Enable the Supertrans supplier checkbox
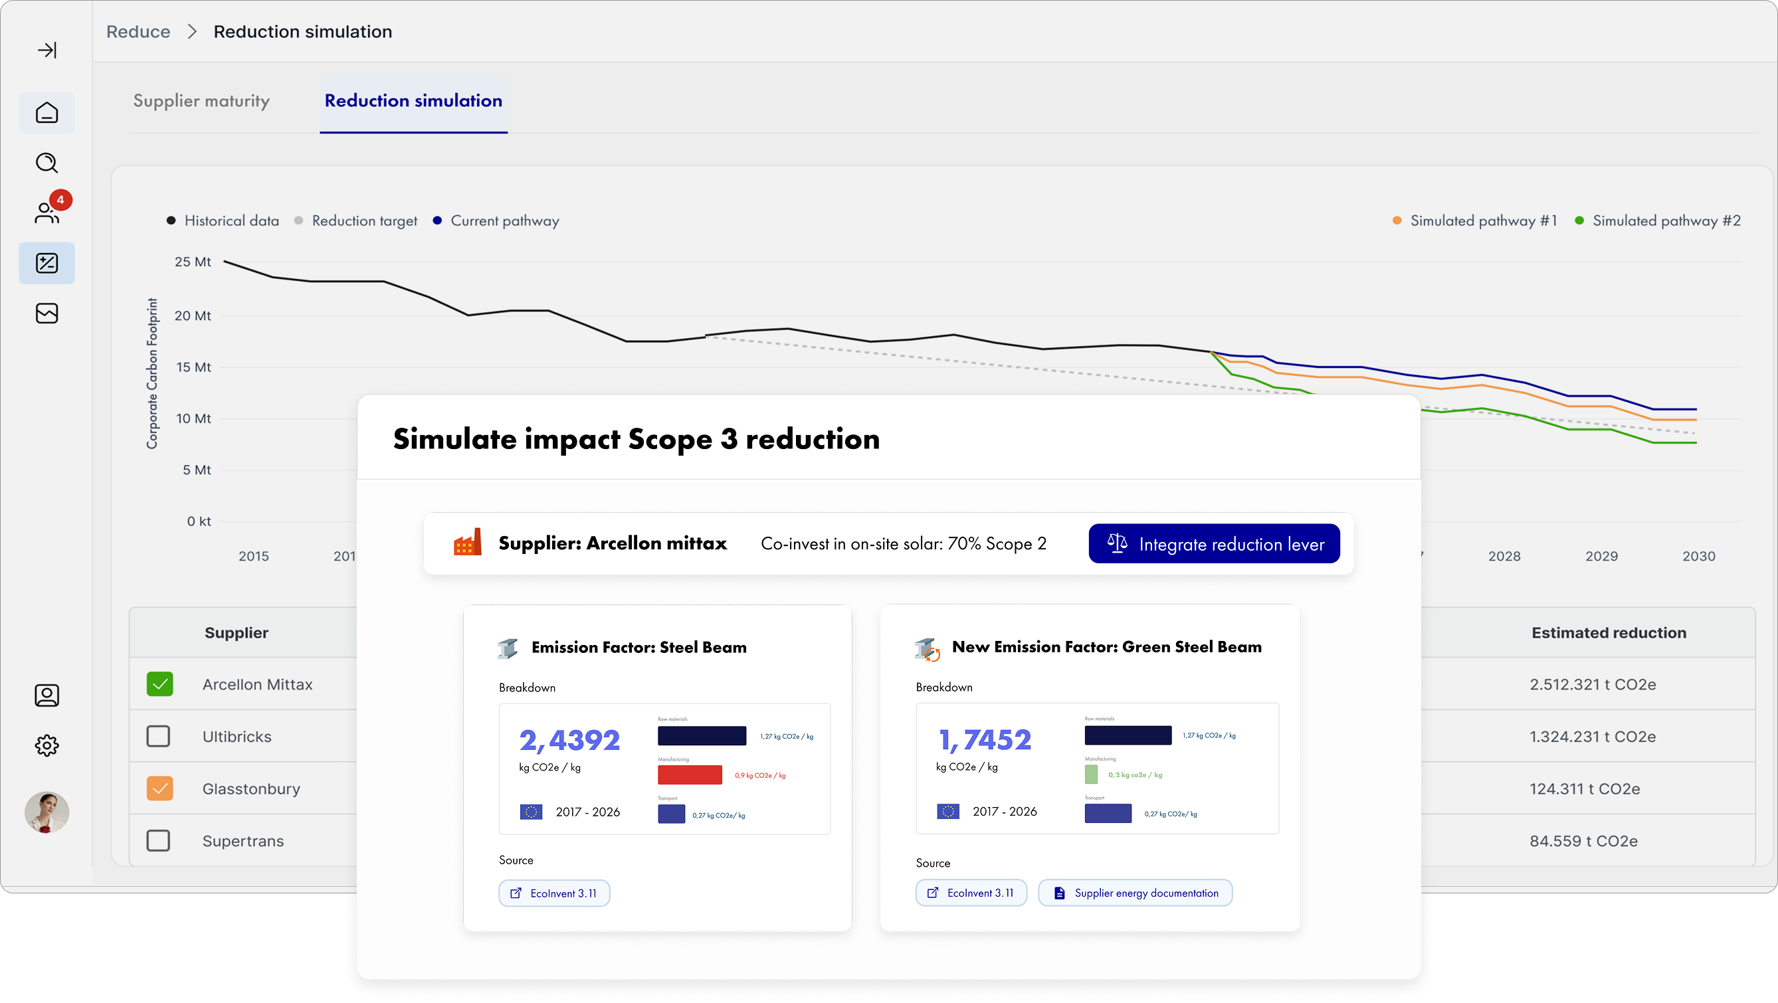This screenshot has height=1003, width=1778. click(159, 840)
